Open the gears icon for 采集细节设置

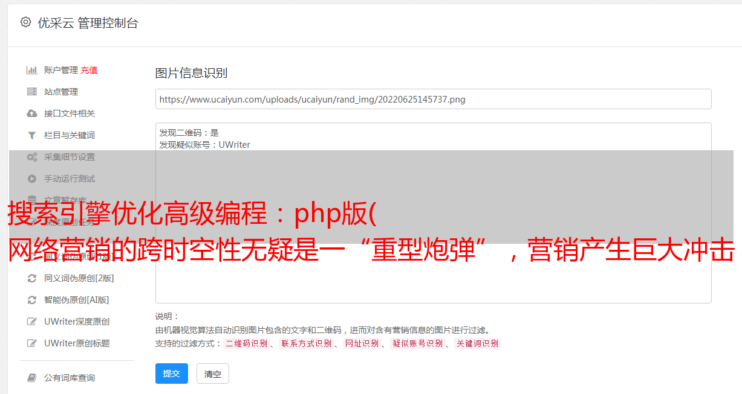[32, 157]
